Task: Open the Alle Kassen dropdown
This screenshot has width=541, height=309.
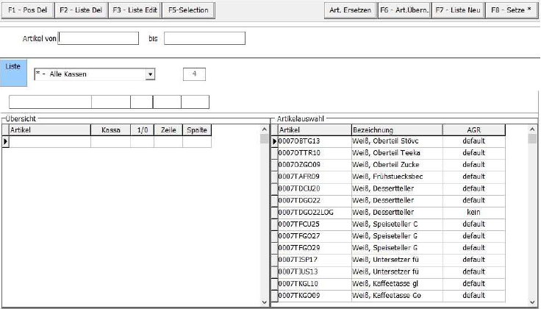Action: pos(150,74)
